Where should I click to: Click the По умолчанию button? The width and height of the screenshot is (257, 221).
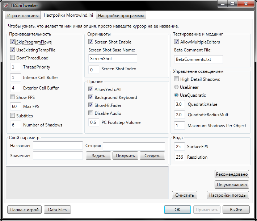232,184
